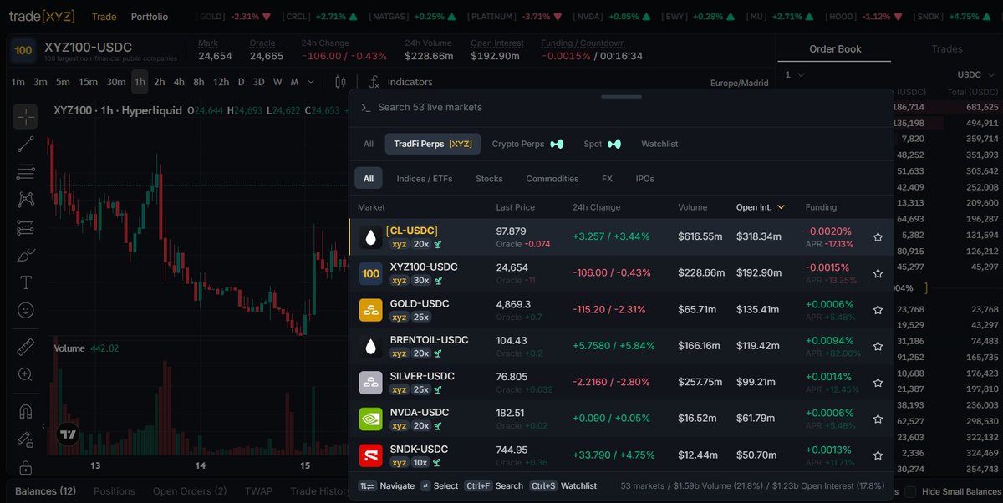The width and height of the screenshot is (1003, 503).
Task: Click the trade[XYZ] logo
Action: [42, 17]
